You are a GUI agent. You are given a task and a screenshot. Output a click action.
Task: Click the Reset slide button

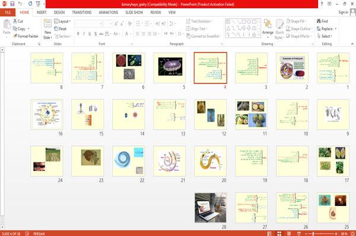(61, 29)
